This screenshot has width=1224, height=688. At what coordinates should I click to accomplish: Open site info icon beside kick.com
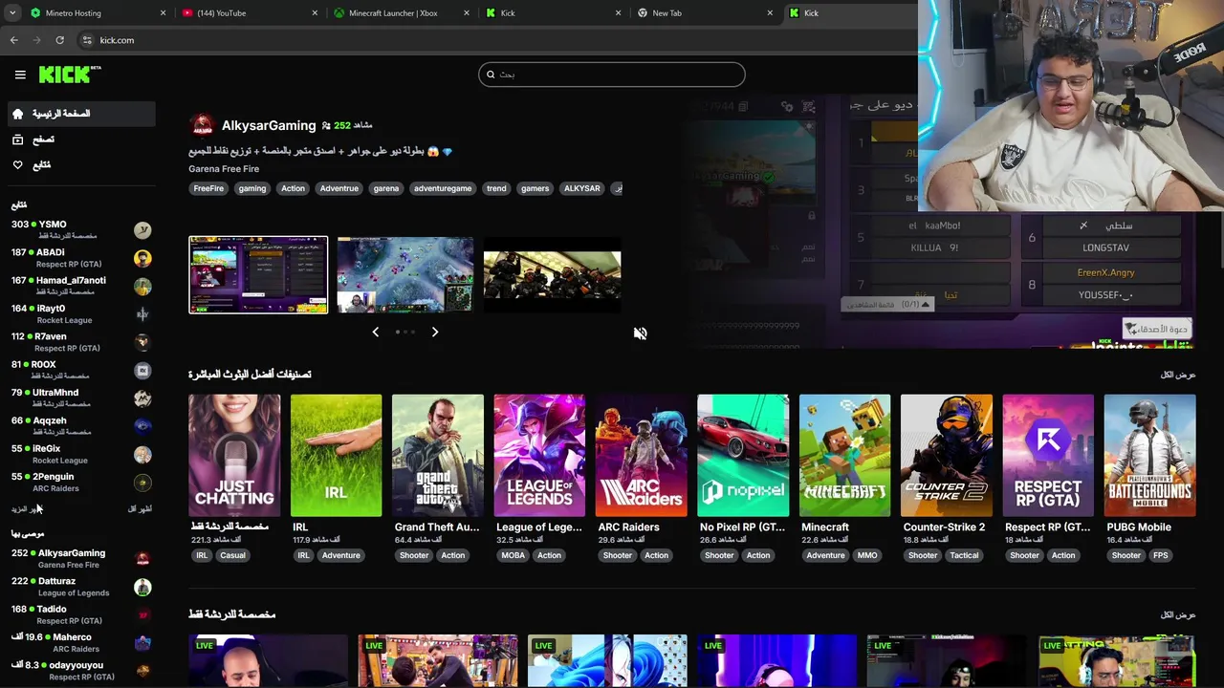tap(86, 40)
